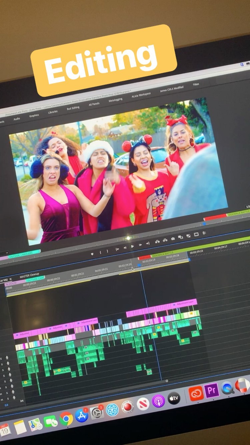Open Podcasts from the Dock
Image resolution: width=250 pixels, height=445 pixels.
(158, 401)
